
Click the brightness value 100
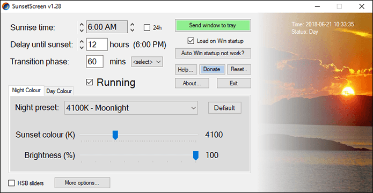point(212,155)
